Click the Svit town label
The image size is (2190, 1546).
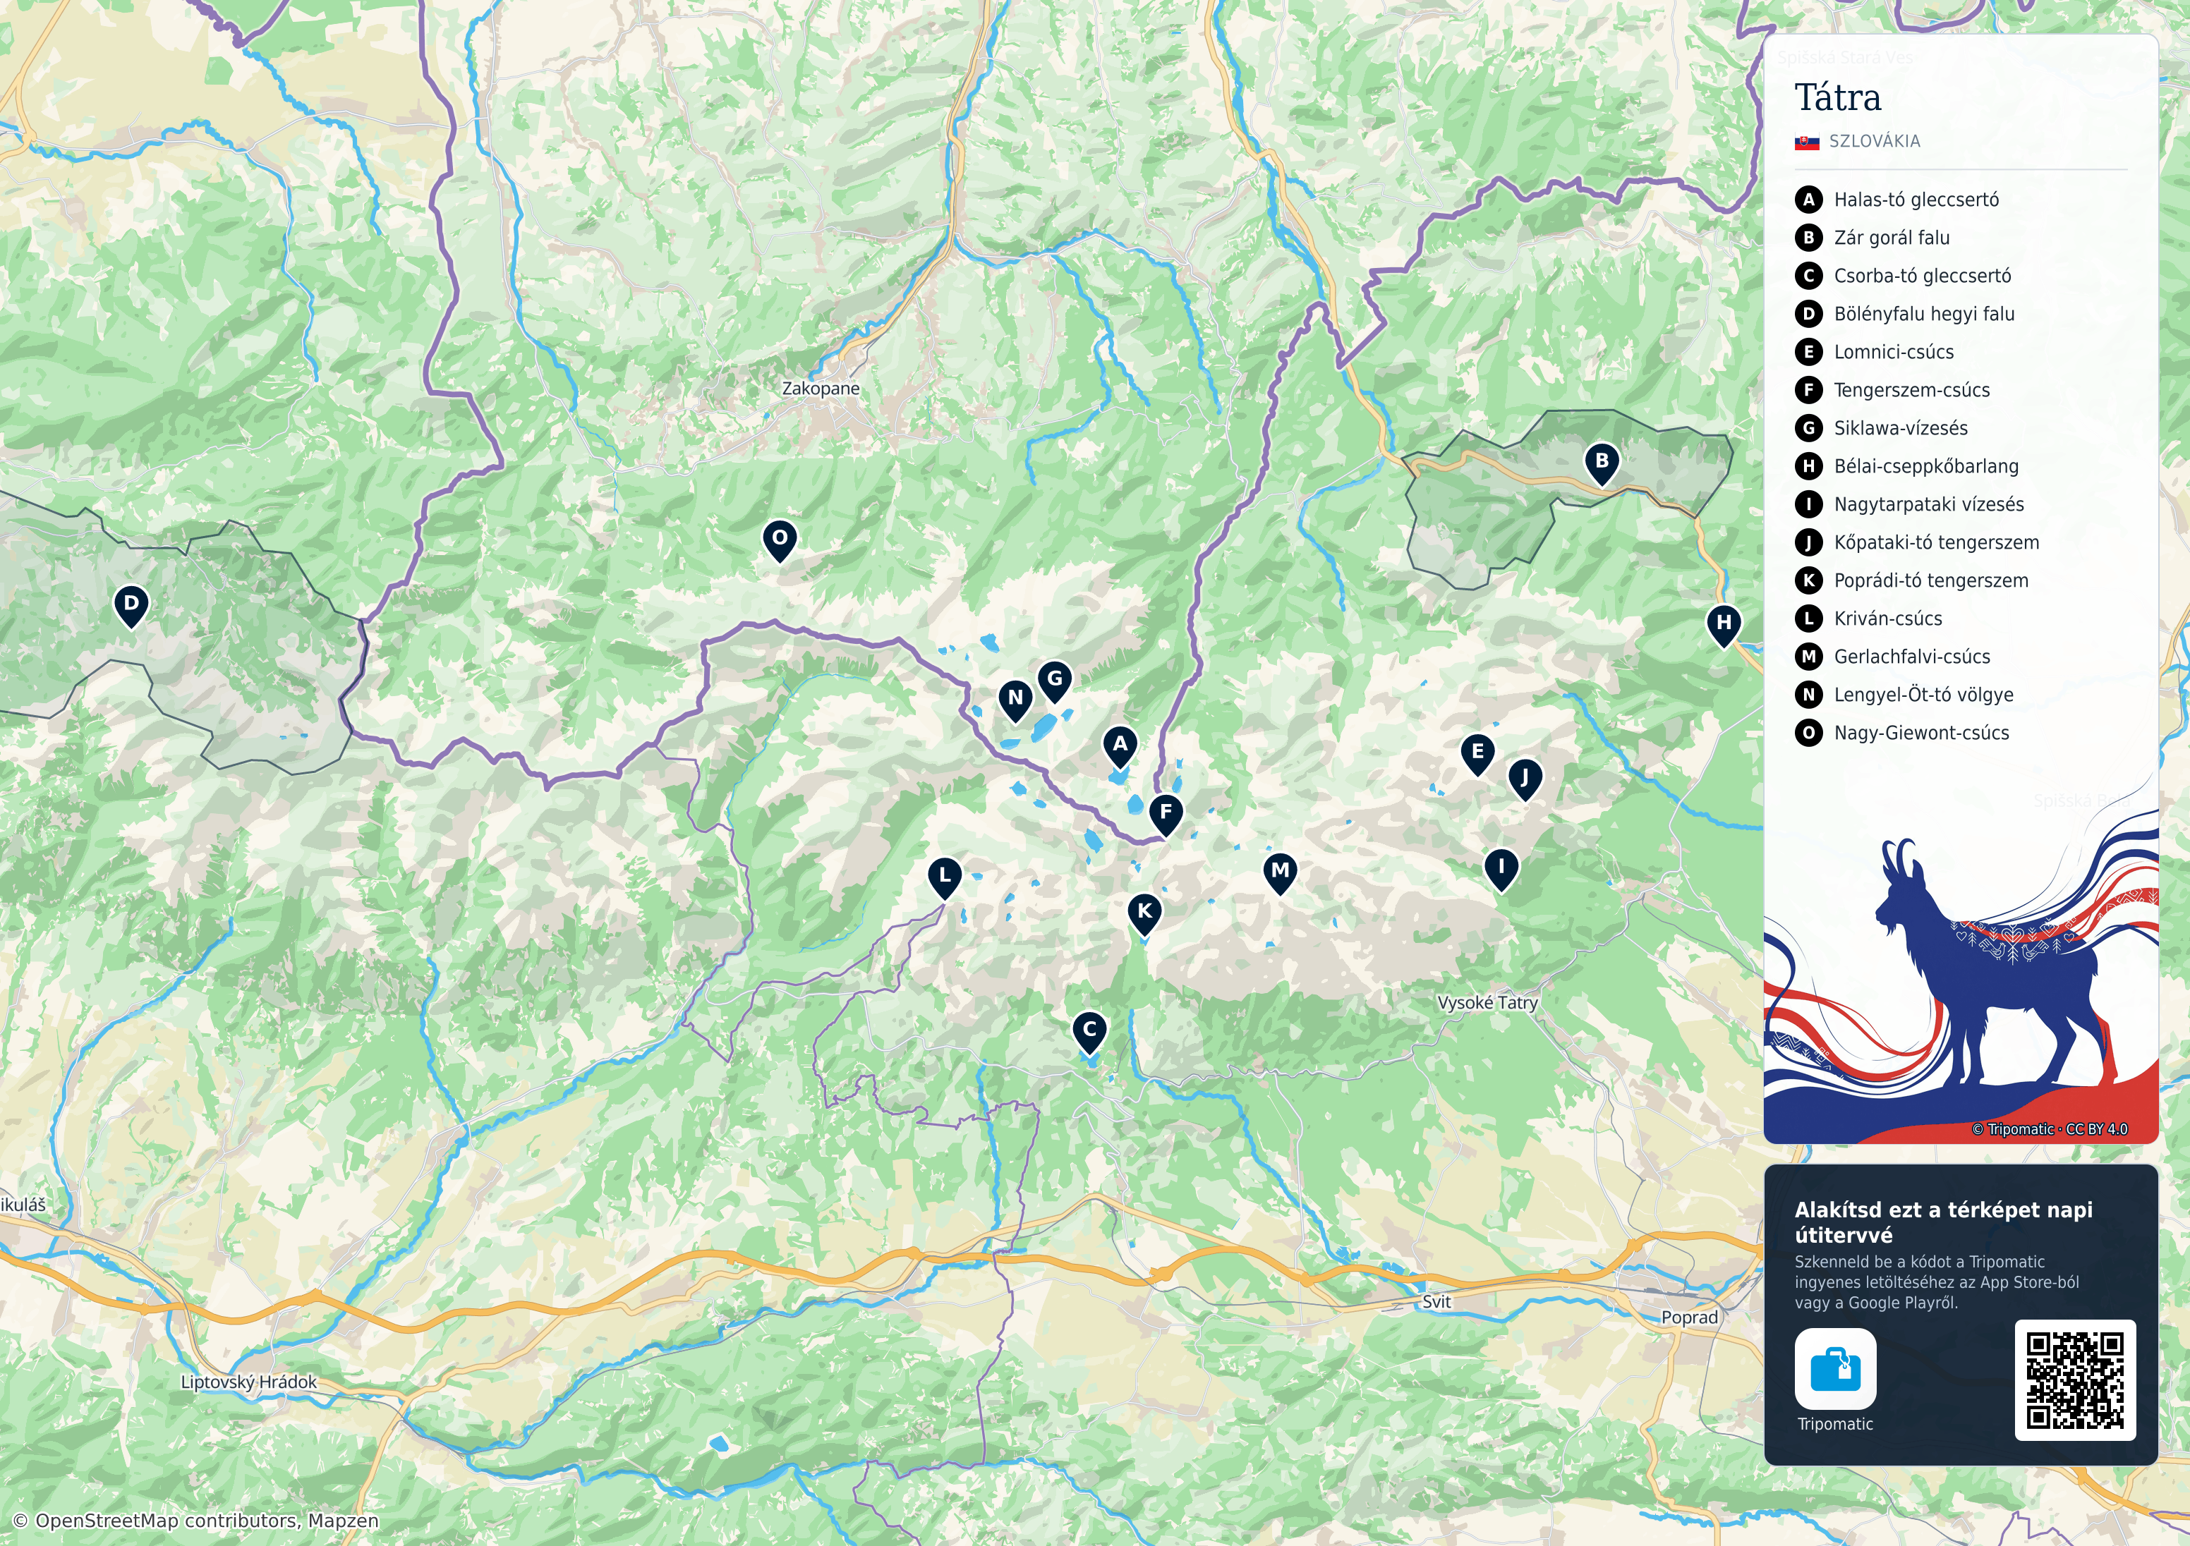[1436, 1302]
